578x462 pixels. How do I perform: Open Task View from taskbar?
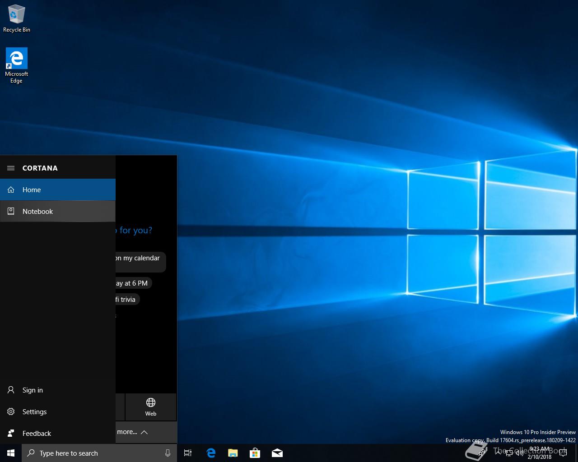[188, 453]
